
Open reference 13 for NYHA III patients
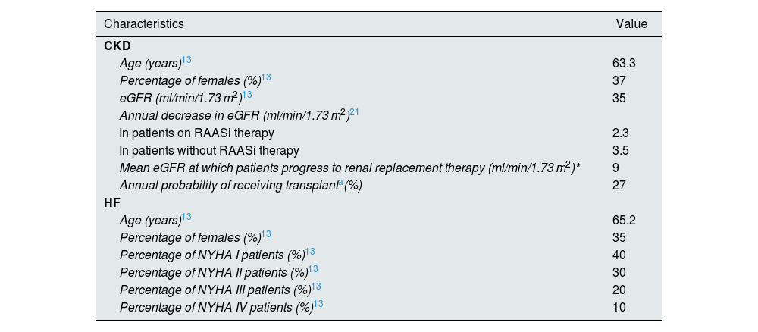(316, 287)
